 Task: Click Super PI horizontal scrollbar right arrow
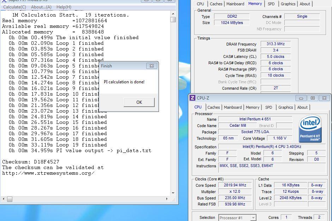coord(167,199)
